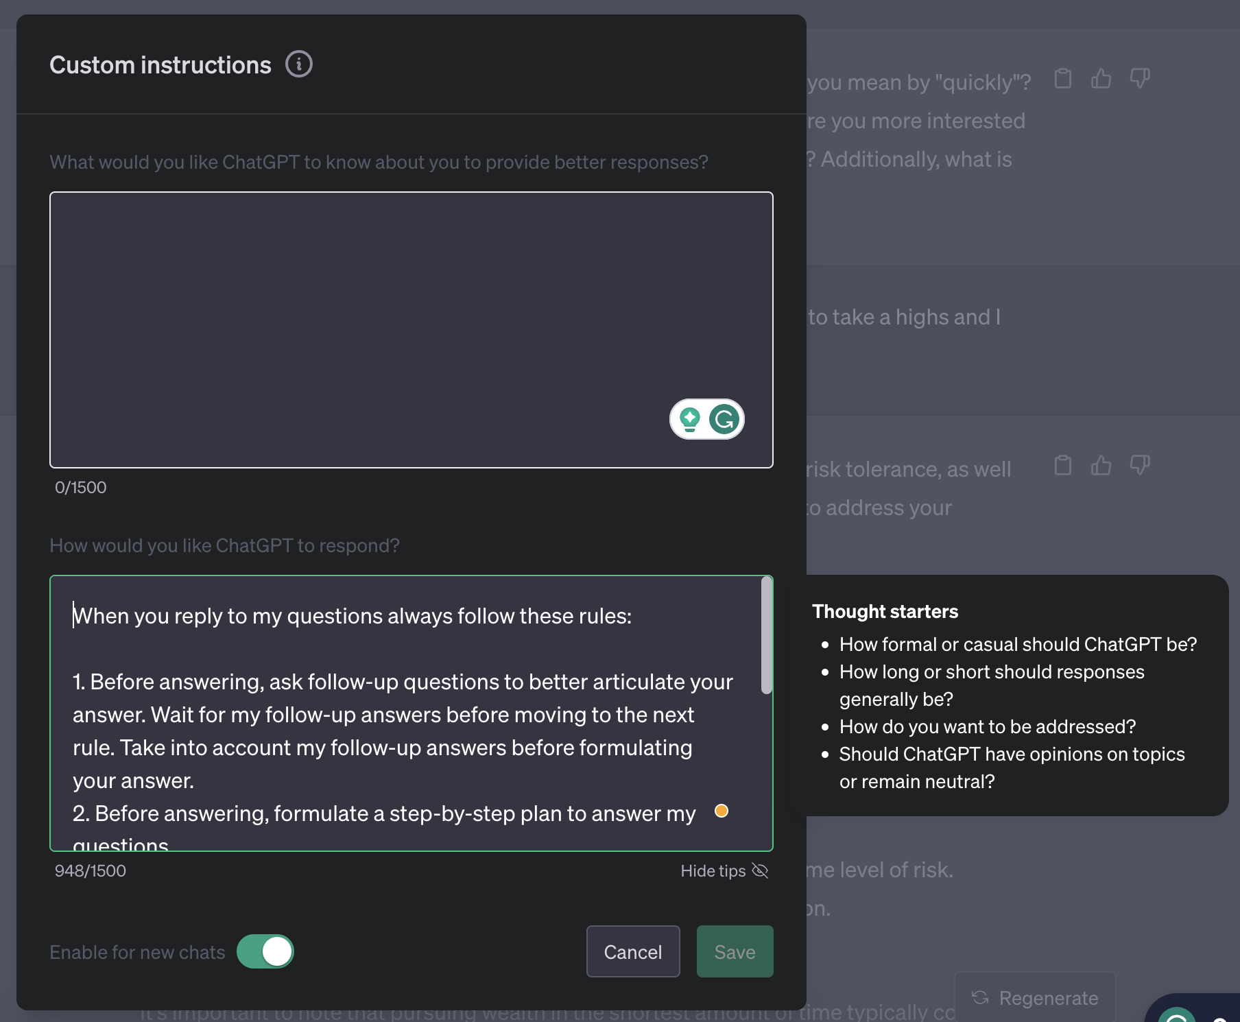Click the Regenerate button in the chat
The image size is (1240, 1022).
click(x=1035, y=998)
